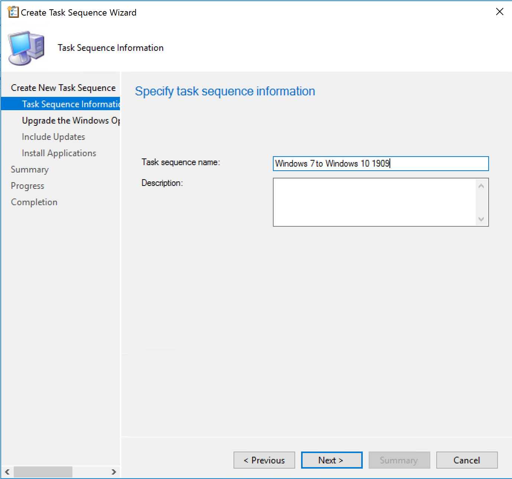
Task: Click the wizard title bar checklist icon
Action: (13, 12)
